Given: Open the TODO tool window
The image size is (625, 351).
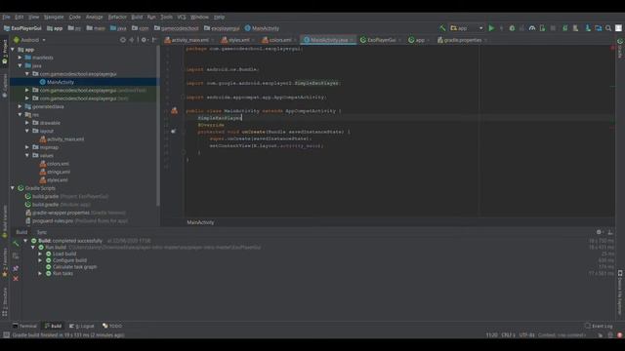Looking at the screenshot, I should [x=112, y=326].
